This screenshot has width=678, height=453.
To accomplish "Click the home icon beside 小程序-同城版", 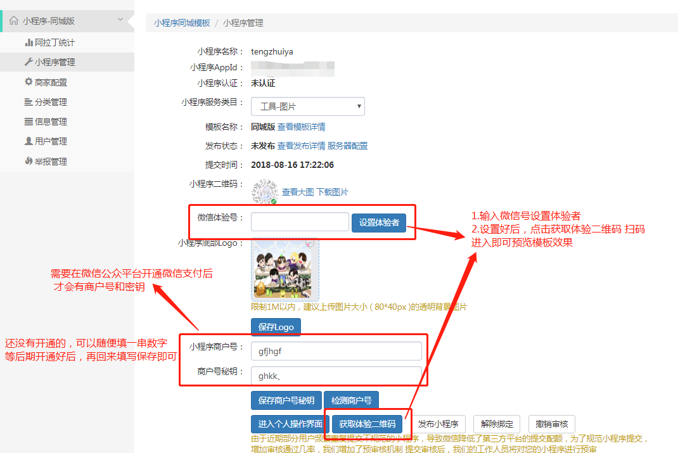I will click(14, 21).
